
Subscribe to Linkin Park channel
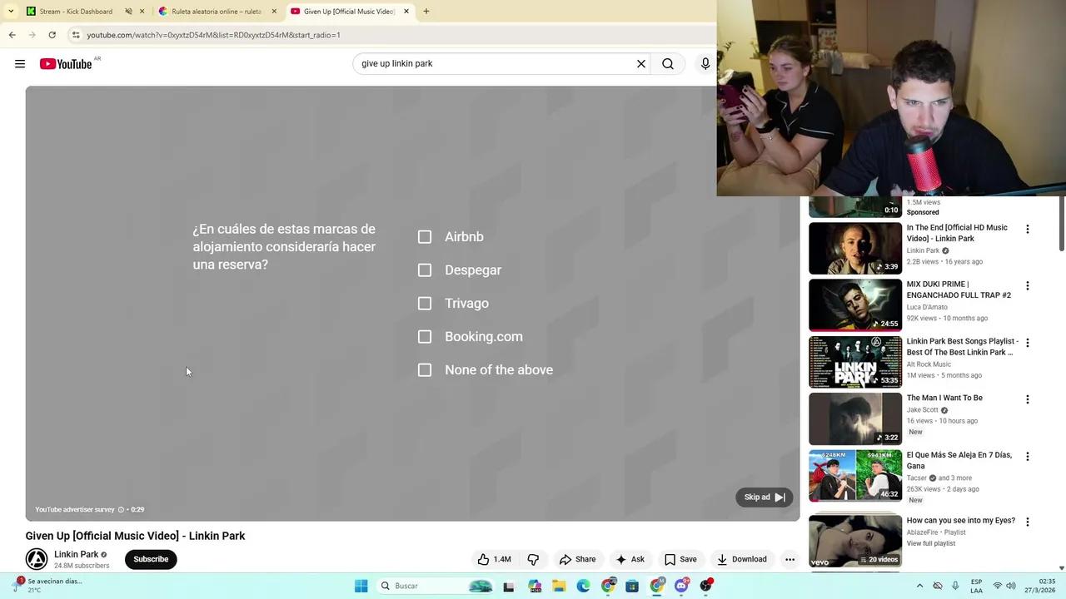click(151, 559)
